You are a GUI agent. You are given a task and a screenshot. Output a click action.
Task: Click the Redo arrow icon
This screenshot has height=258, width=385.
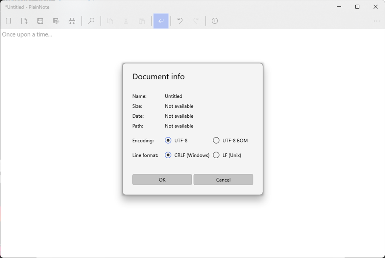click(196, 21)
